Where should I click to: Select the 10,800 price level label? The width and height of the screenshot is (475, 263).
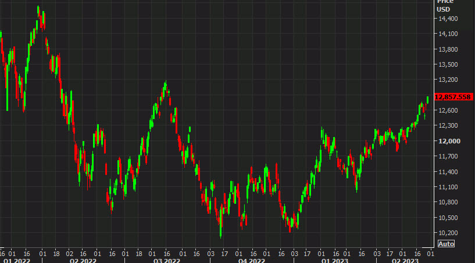click(448, 202)
